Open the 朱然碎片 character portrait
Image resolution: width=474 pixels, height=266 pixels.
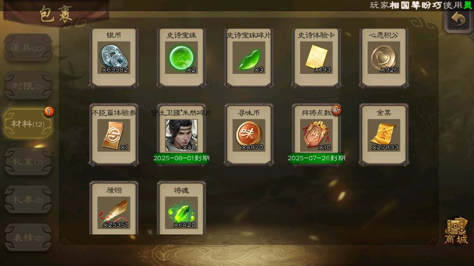[181, 135]
